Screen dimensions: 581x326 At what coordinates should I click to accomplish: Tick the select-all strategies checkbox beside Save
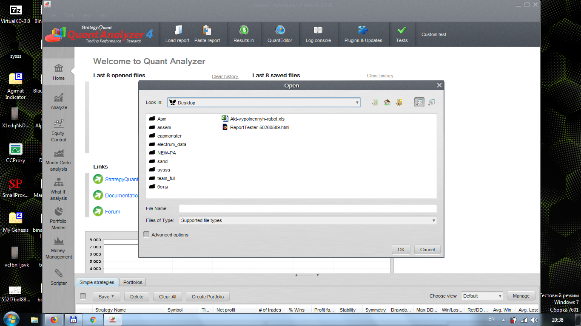83,296
